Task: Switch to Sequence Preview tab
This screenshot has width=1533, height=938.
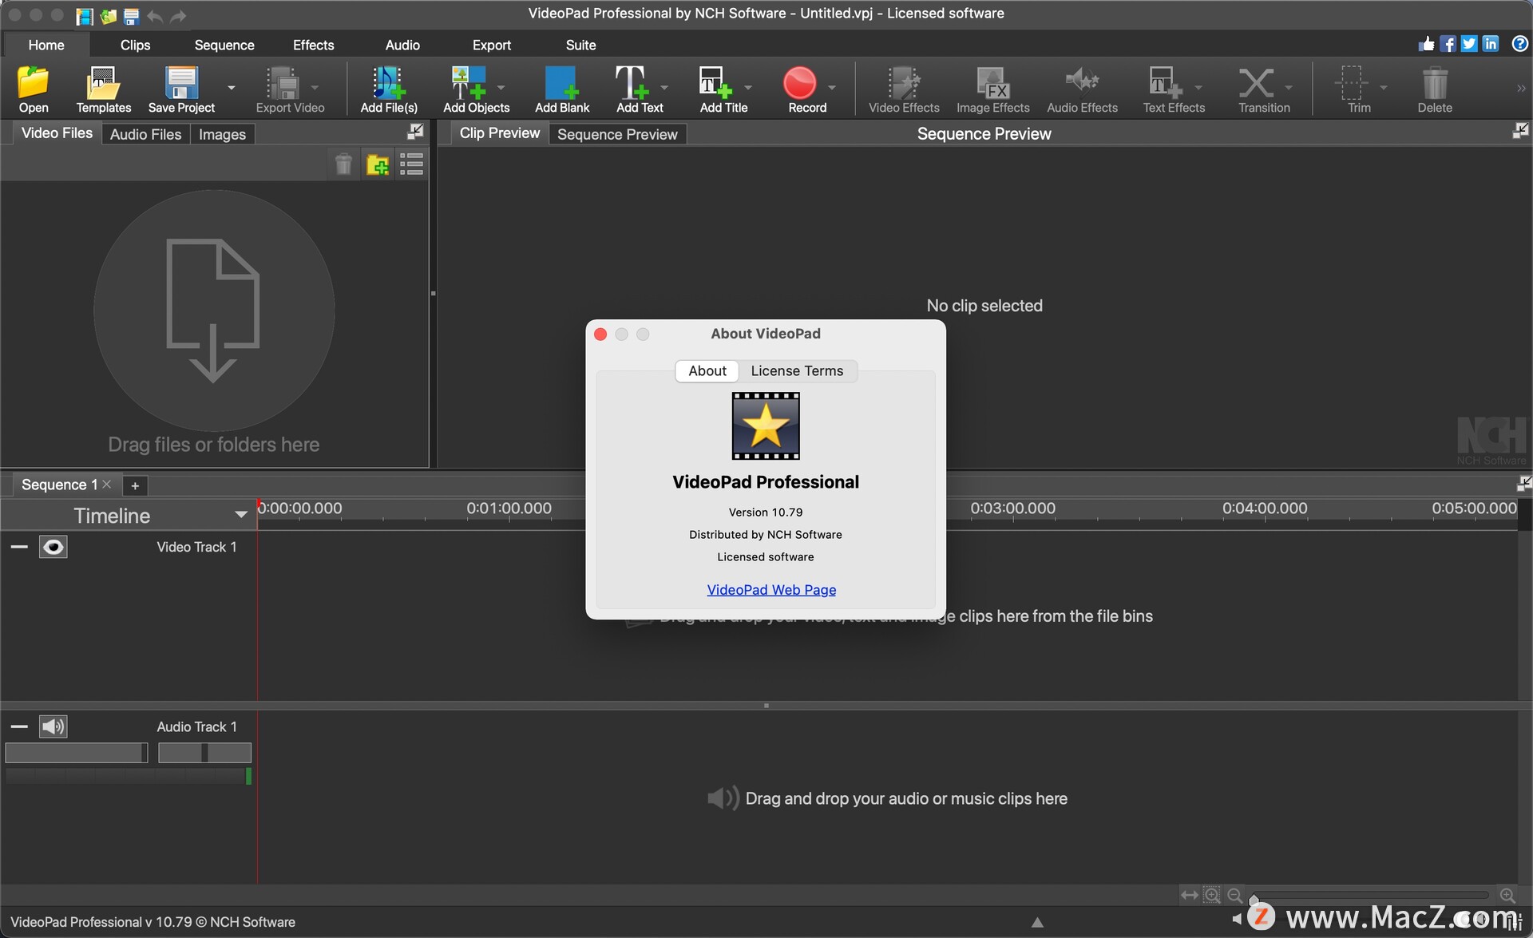Action: (x=617, y=134)
